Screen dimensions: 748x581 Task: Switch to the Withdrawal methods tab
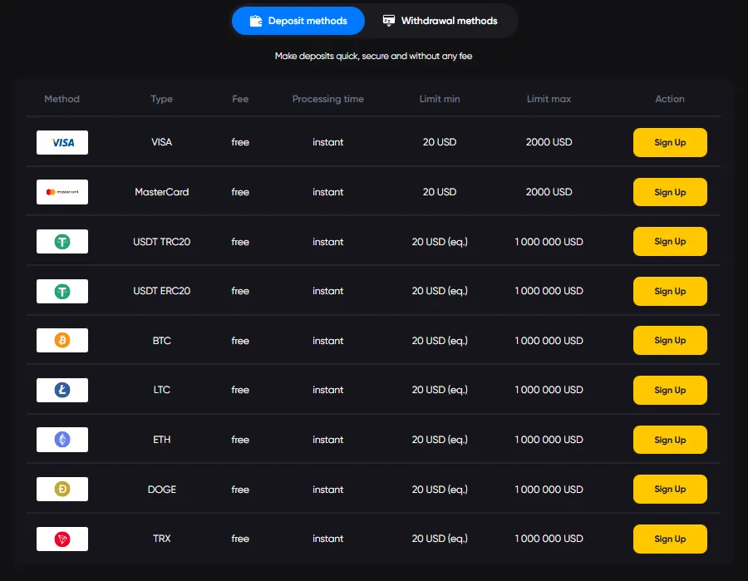click(x=440, y=21)
